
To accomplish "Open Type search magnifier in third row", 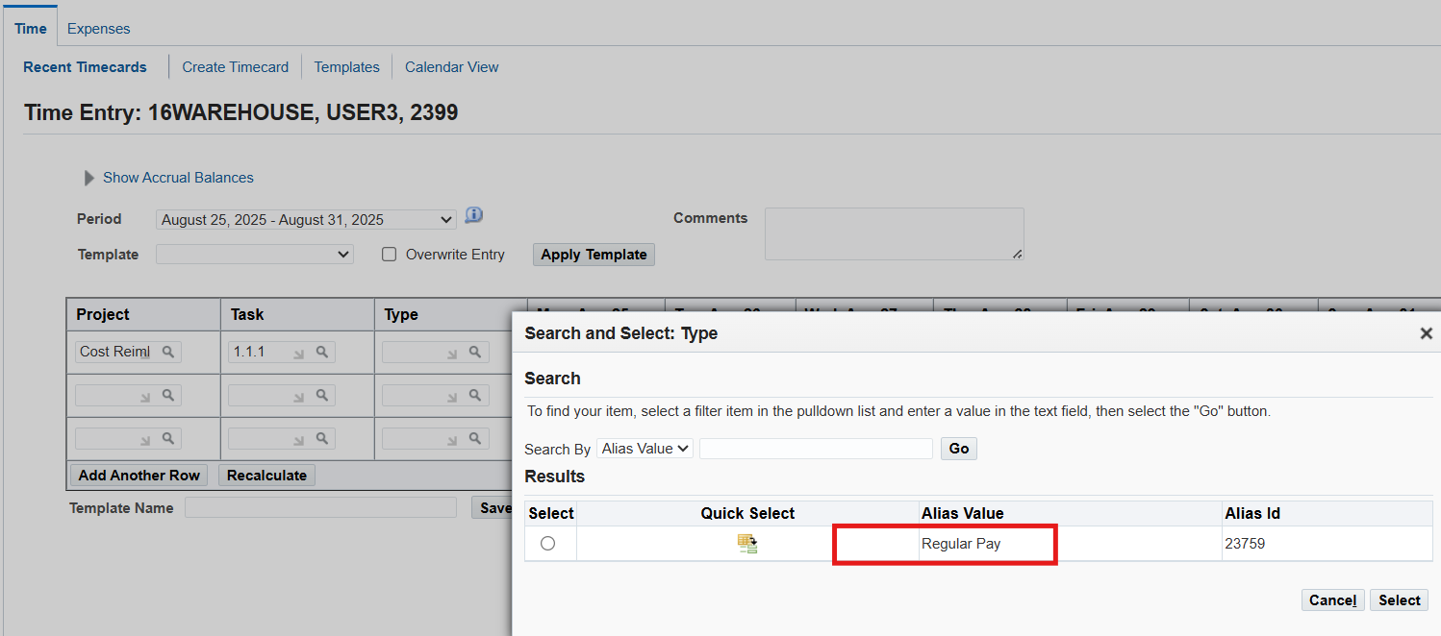I will [x=474, y=438].
